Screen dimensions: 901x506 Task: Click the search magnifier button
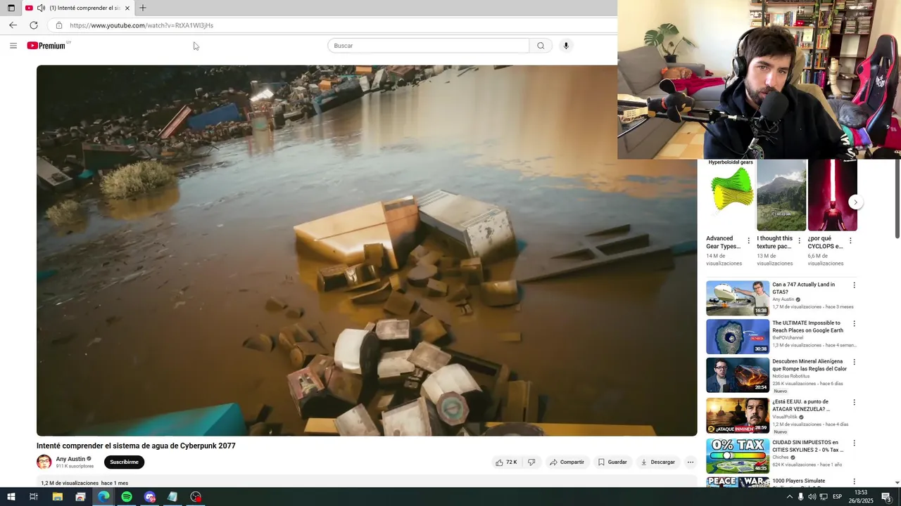[541, 46]
